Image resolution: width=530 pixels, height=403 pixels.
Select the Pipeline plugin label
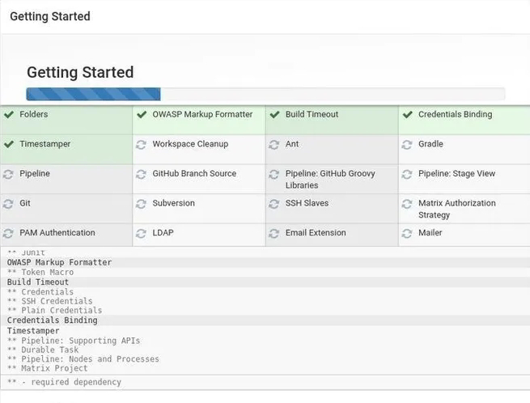point(35,174)
